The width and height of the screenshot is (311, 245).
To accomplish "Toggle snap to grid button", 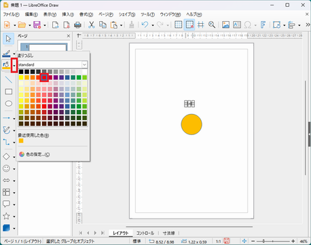I will tap(189, 24).
